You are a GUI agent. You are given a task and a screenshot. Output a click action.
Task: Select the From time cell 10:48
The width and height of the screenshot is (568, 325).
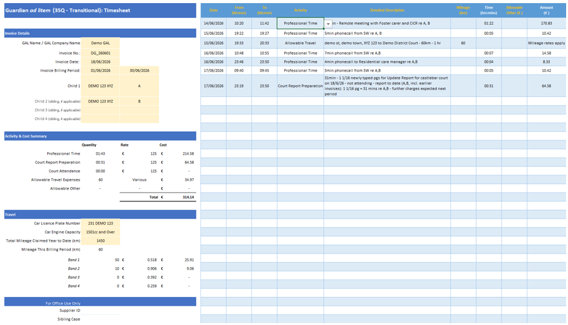239,53
